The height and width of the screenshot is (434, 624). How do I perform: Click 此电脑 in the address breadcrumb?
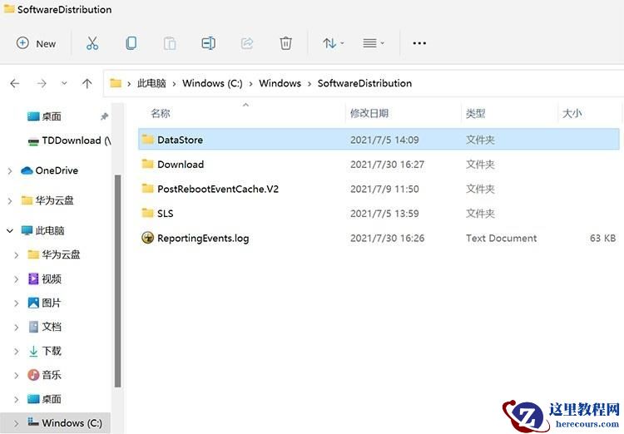151,83
